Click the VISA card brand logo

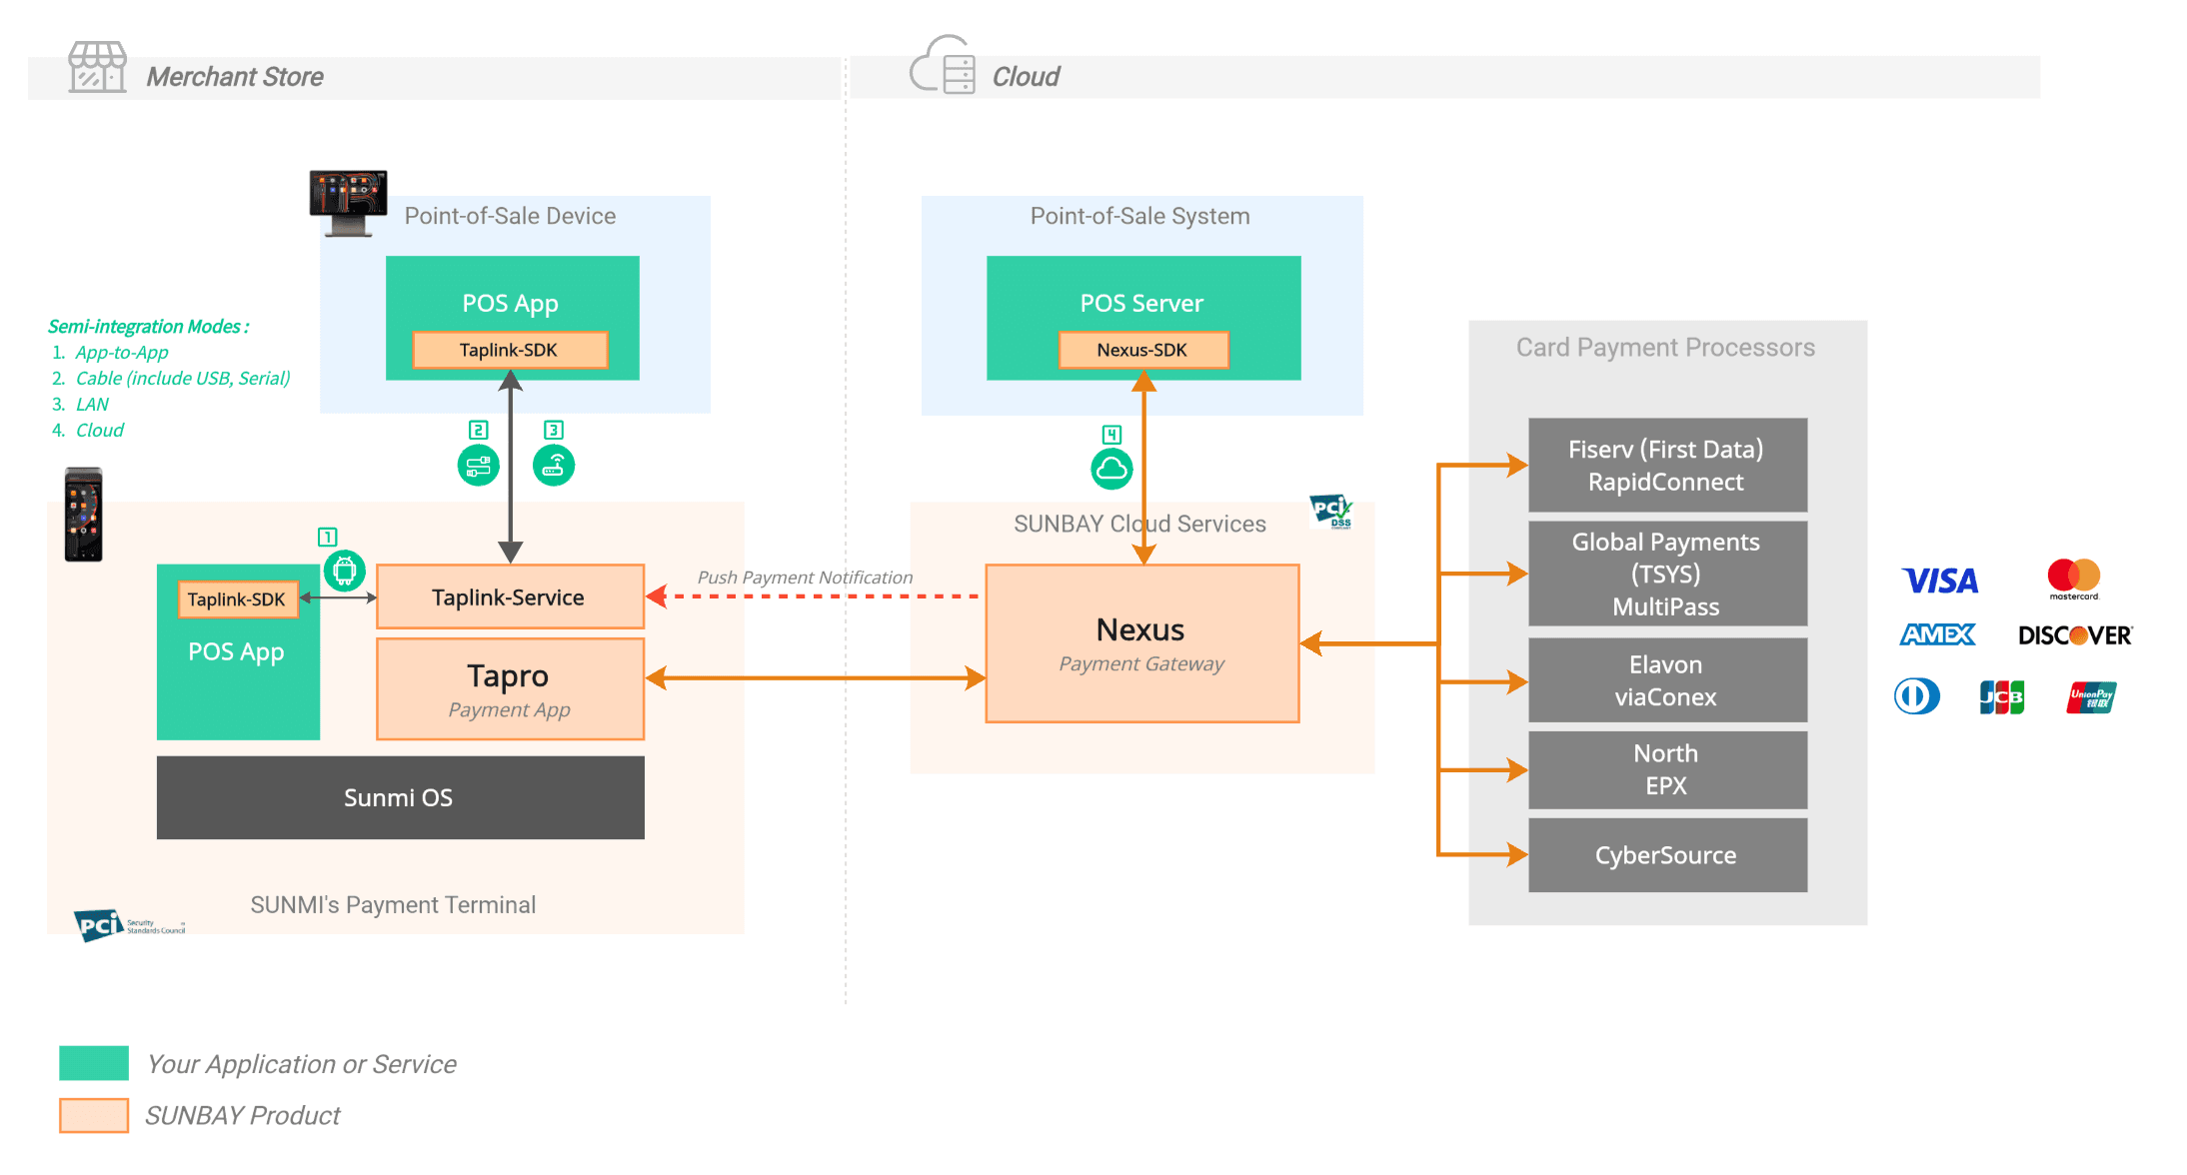(x=1940, y=581)
